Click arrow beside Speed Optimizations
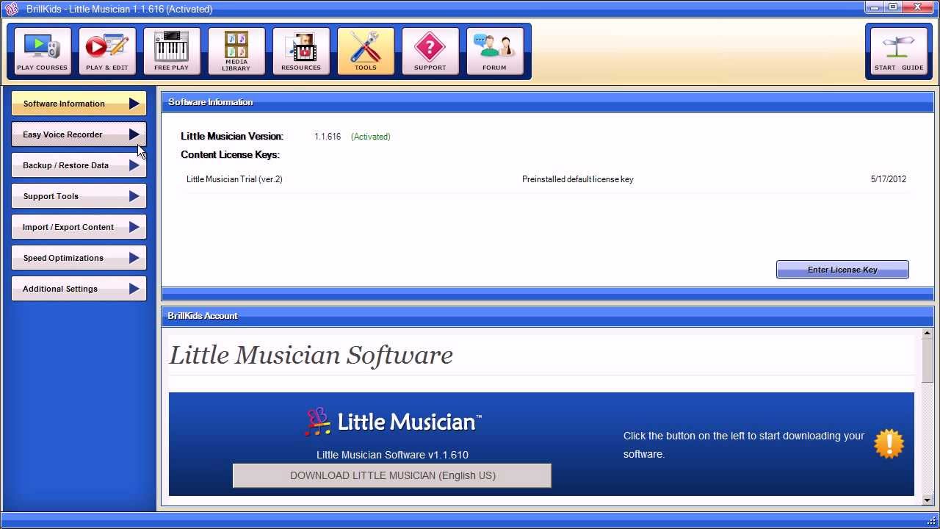This screenshot has height=529, width=940. (134, 258)
